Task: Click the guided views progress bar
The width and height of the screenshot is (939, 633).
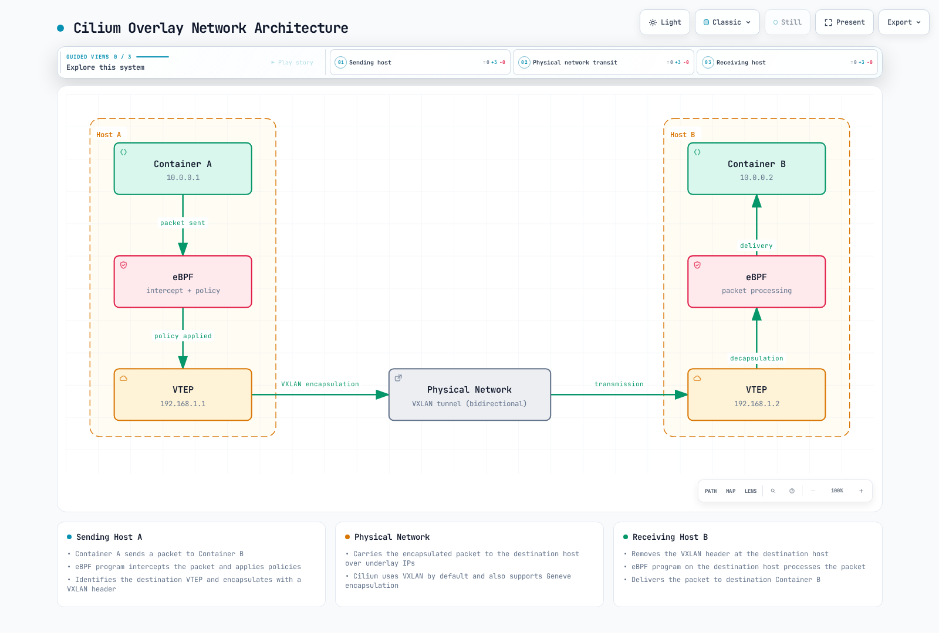Action: 153,57
